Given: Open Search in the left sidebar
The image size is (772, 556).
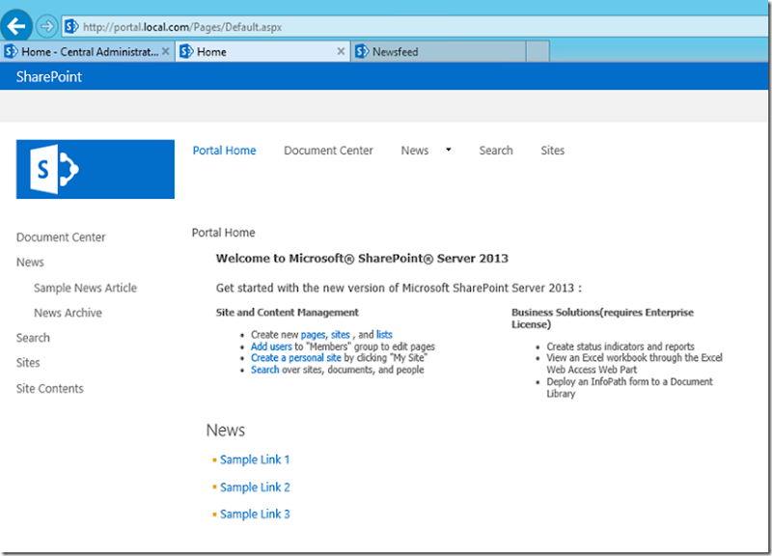Looking at the screenshot, I should 33,338.
